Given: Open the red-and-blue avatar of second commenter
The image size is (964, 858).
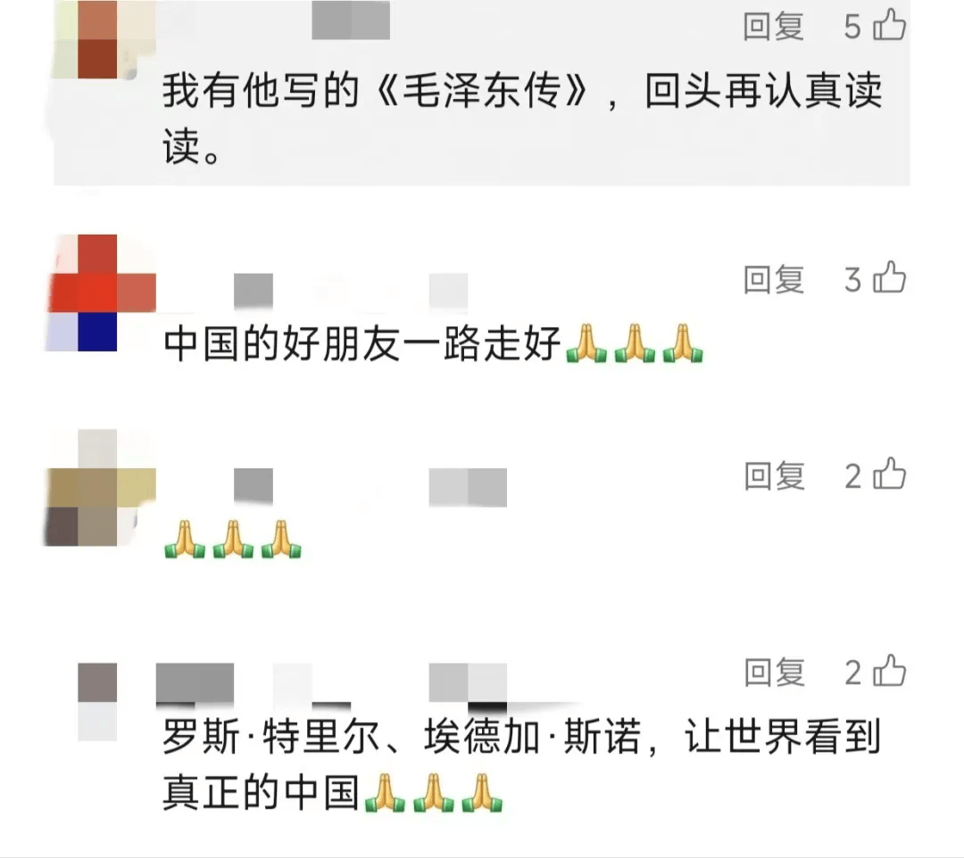Looking at the screenshot, I should pyautogui.click(x=102, y=293).
